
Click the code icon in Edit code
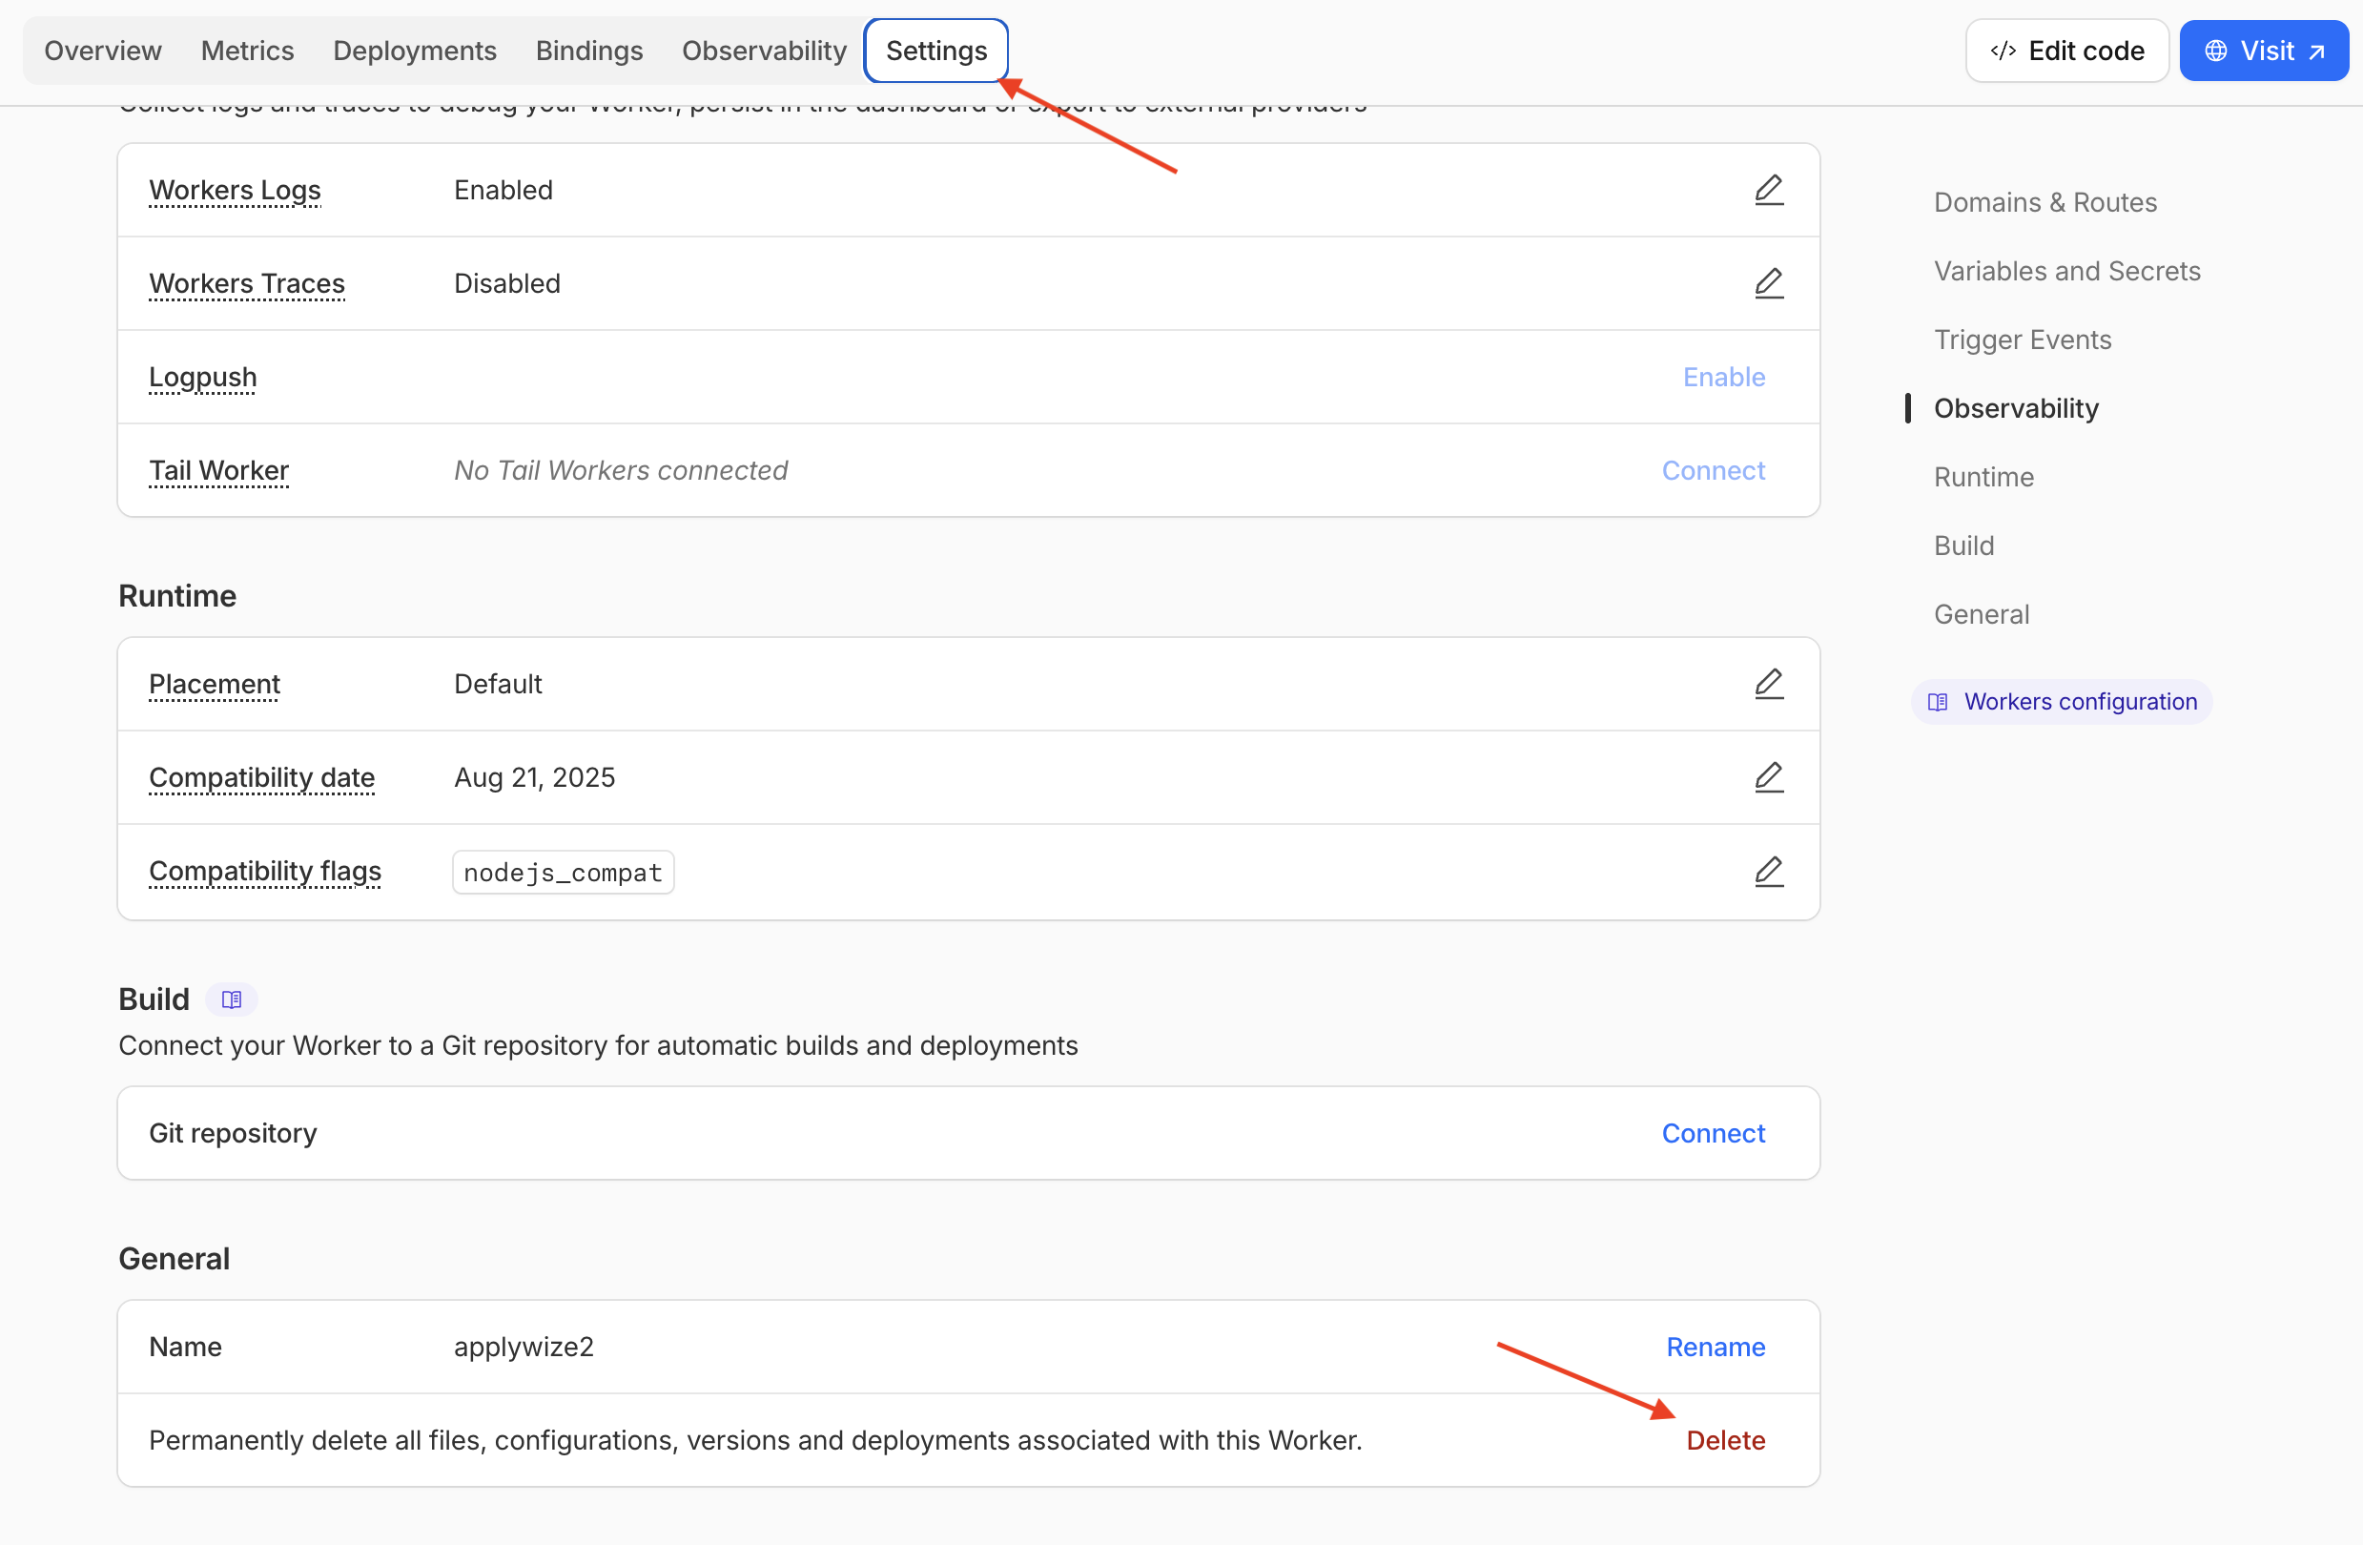[x=2003, y=50]
